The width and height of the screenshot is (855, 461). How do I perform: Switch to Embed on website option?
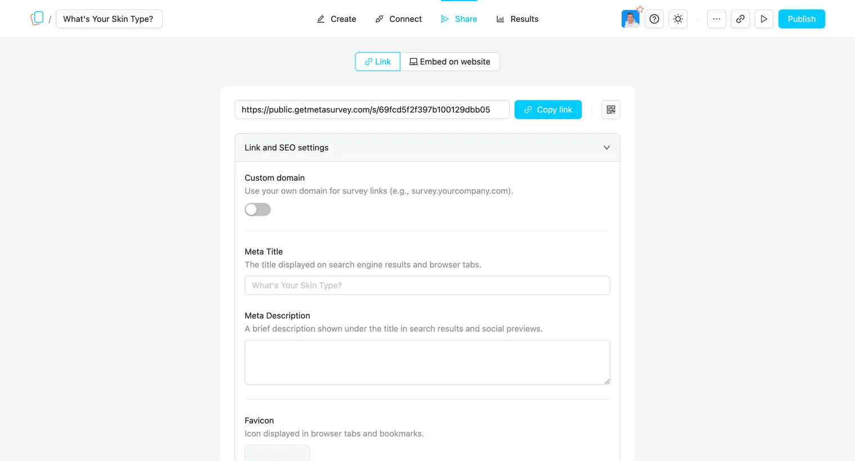point(450,62)
